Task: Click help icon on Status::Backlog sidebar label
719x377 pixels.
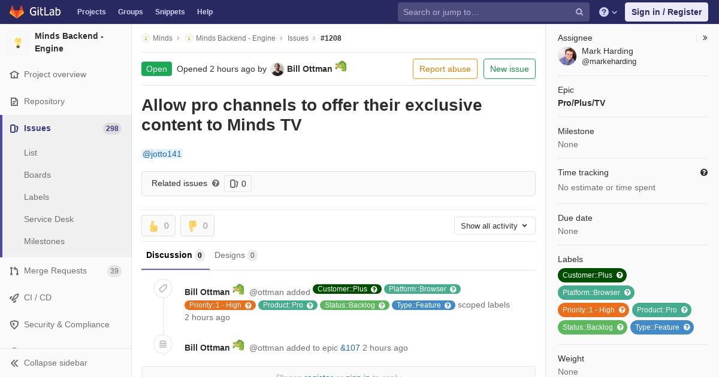Action: tap(620, 327)
